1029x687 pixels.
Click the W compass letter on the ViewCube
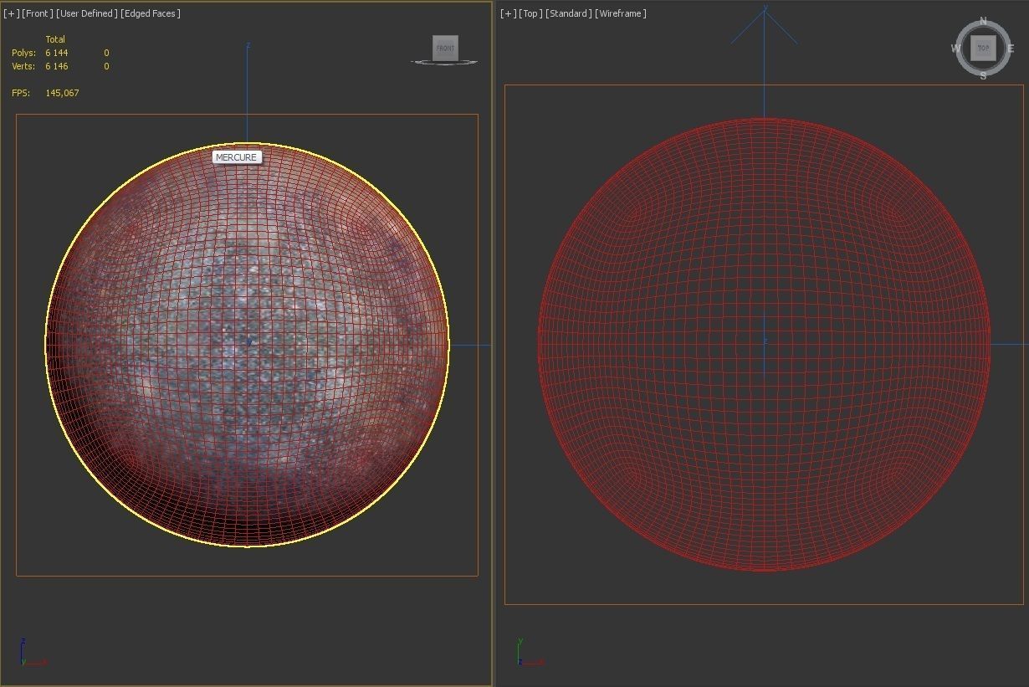click(955, 49)
